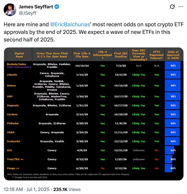Click the Solana 95% blue odds bar

(173, 85)
